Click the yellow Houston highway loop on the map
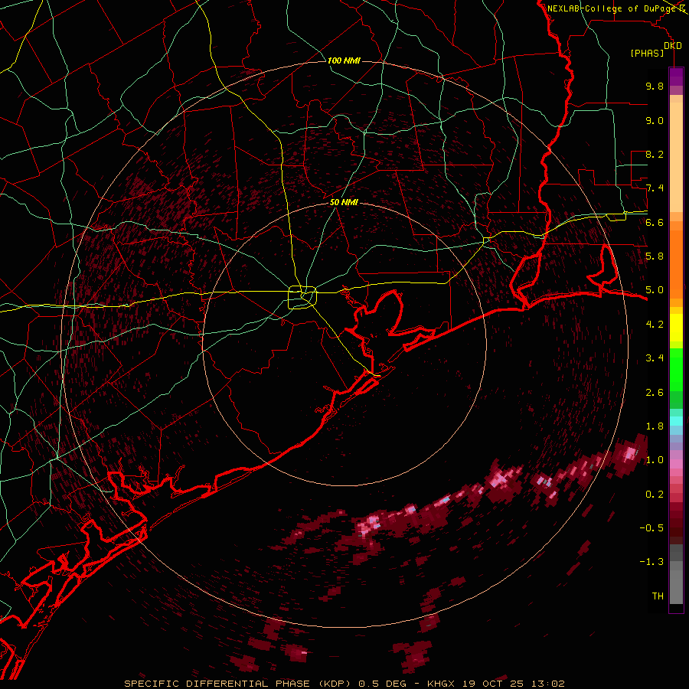The image size is (689, 689). pos(302,298)
